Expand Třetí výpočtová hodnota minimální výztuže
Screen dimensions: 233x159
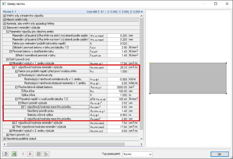tap(13, 127)
